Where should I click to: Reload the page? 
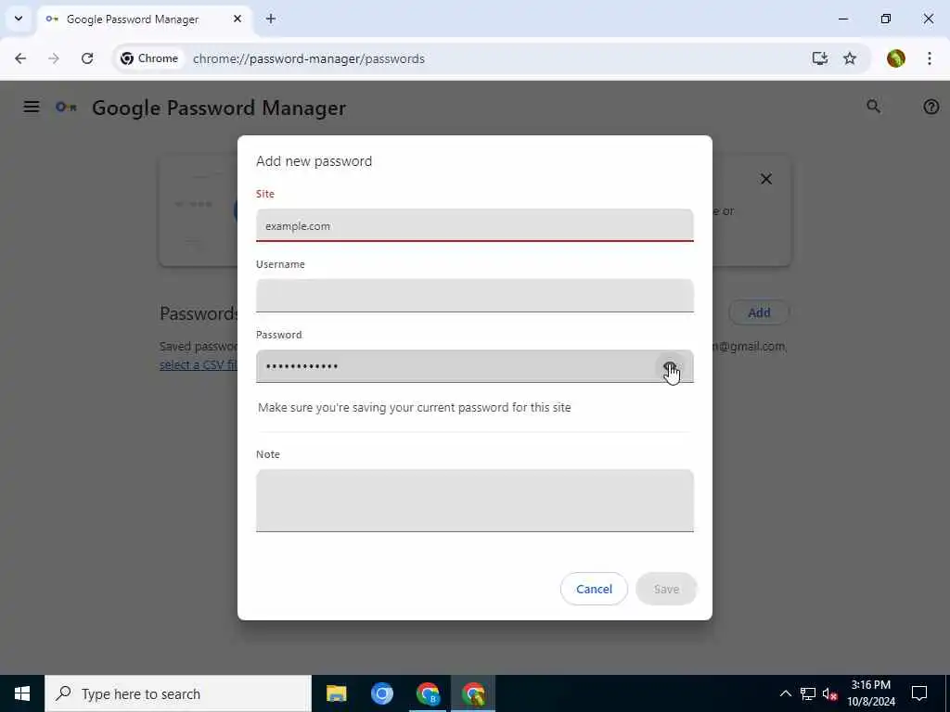pos(87,58)
